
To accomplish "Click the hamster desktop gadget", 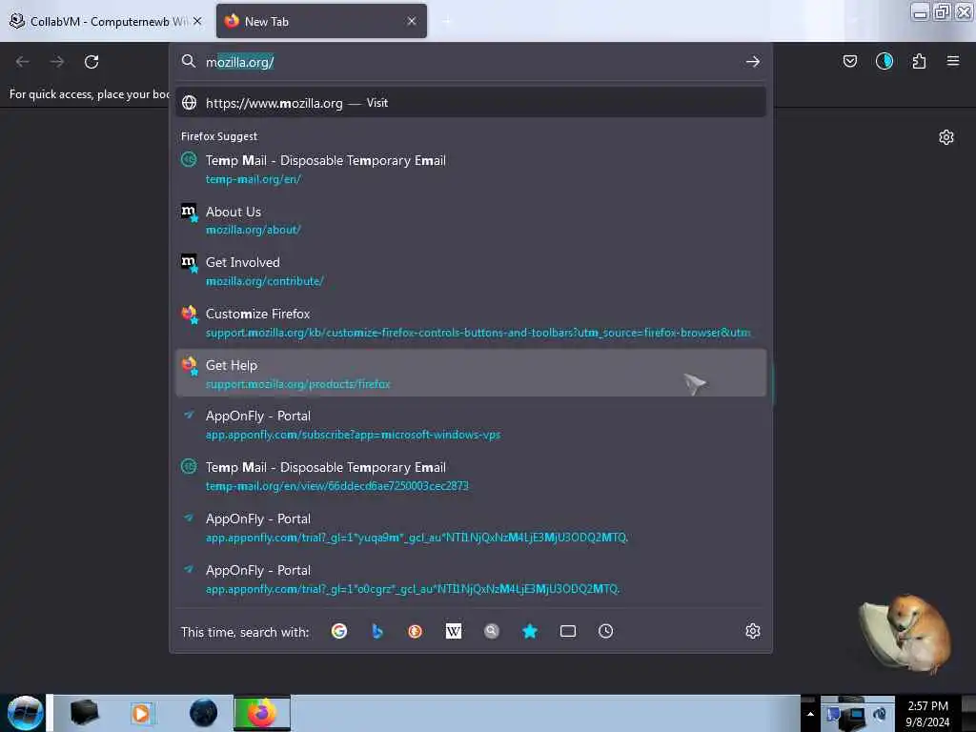I will tap(905, 635).
